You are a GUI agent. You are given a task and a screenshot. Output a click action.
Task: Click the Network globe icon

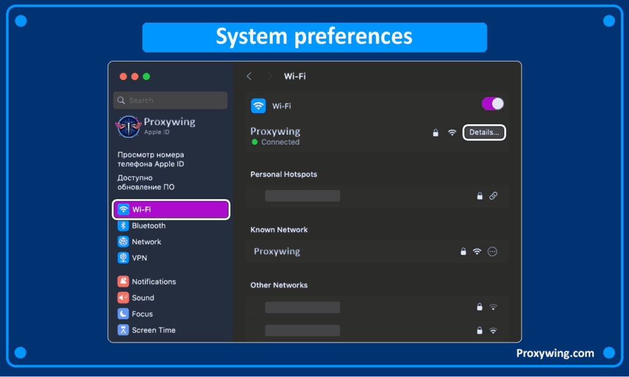(123, 242)
